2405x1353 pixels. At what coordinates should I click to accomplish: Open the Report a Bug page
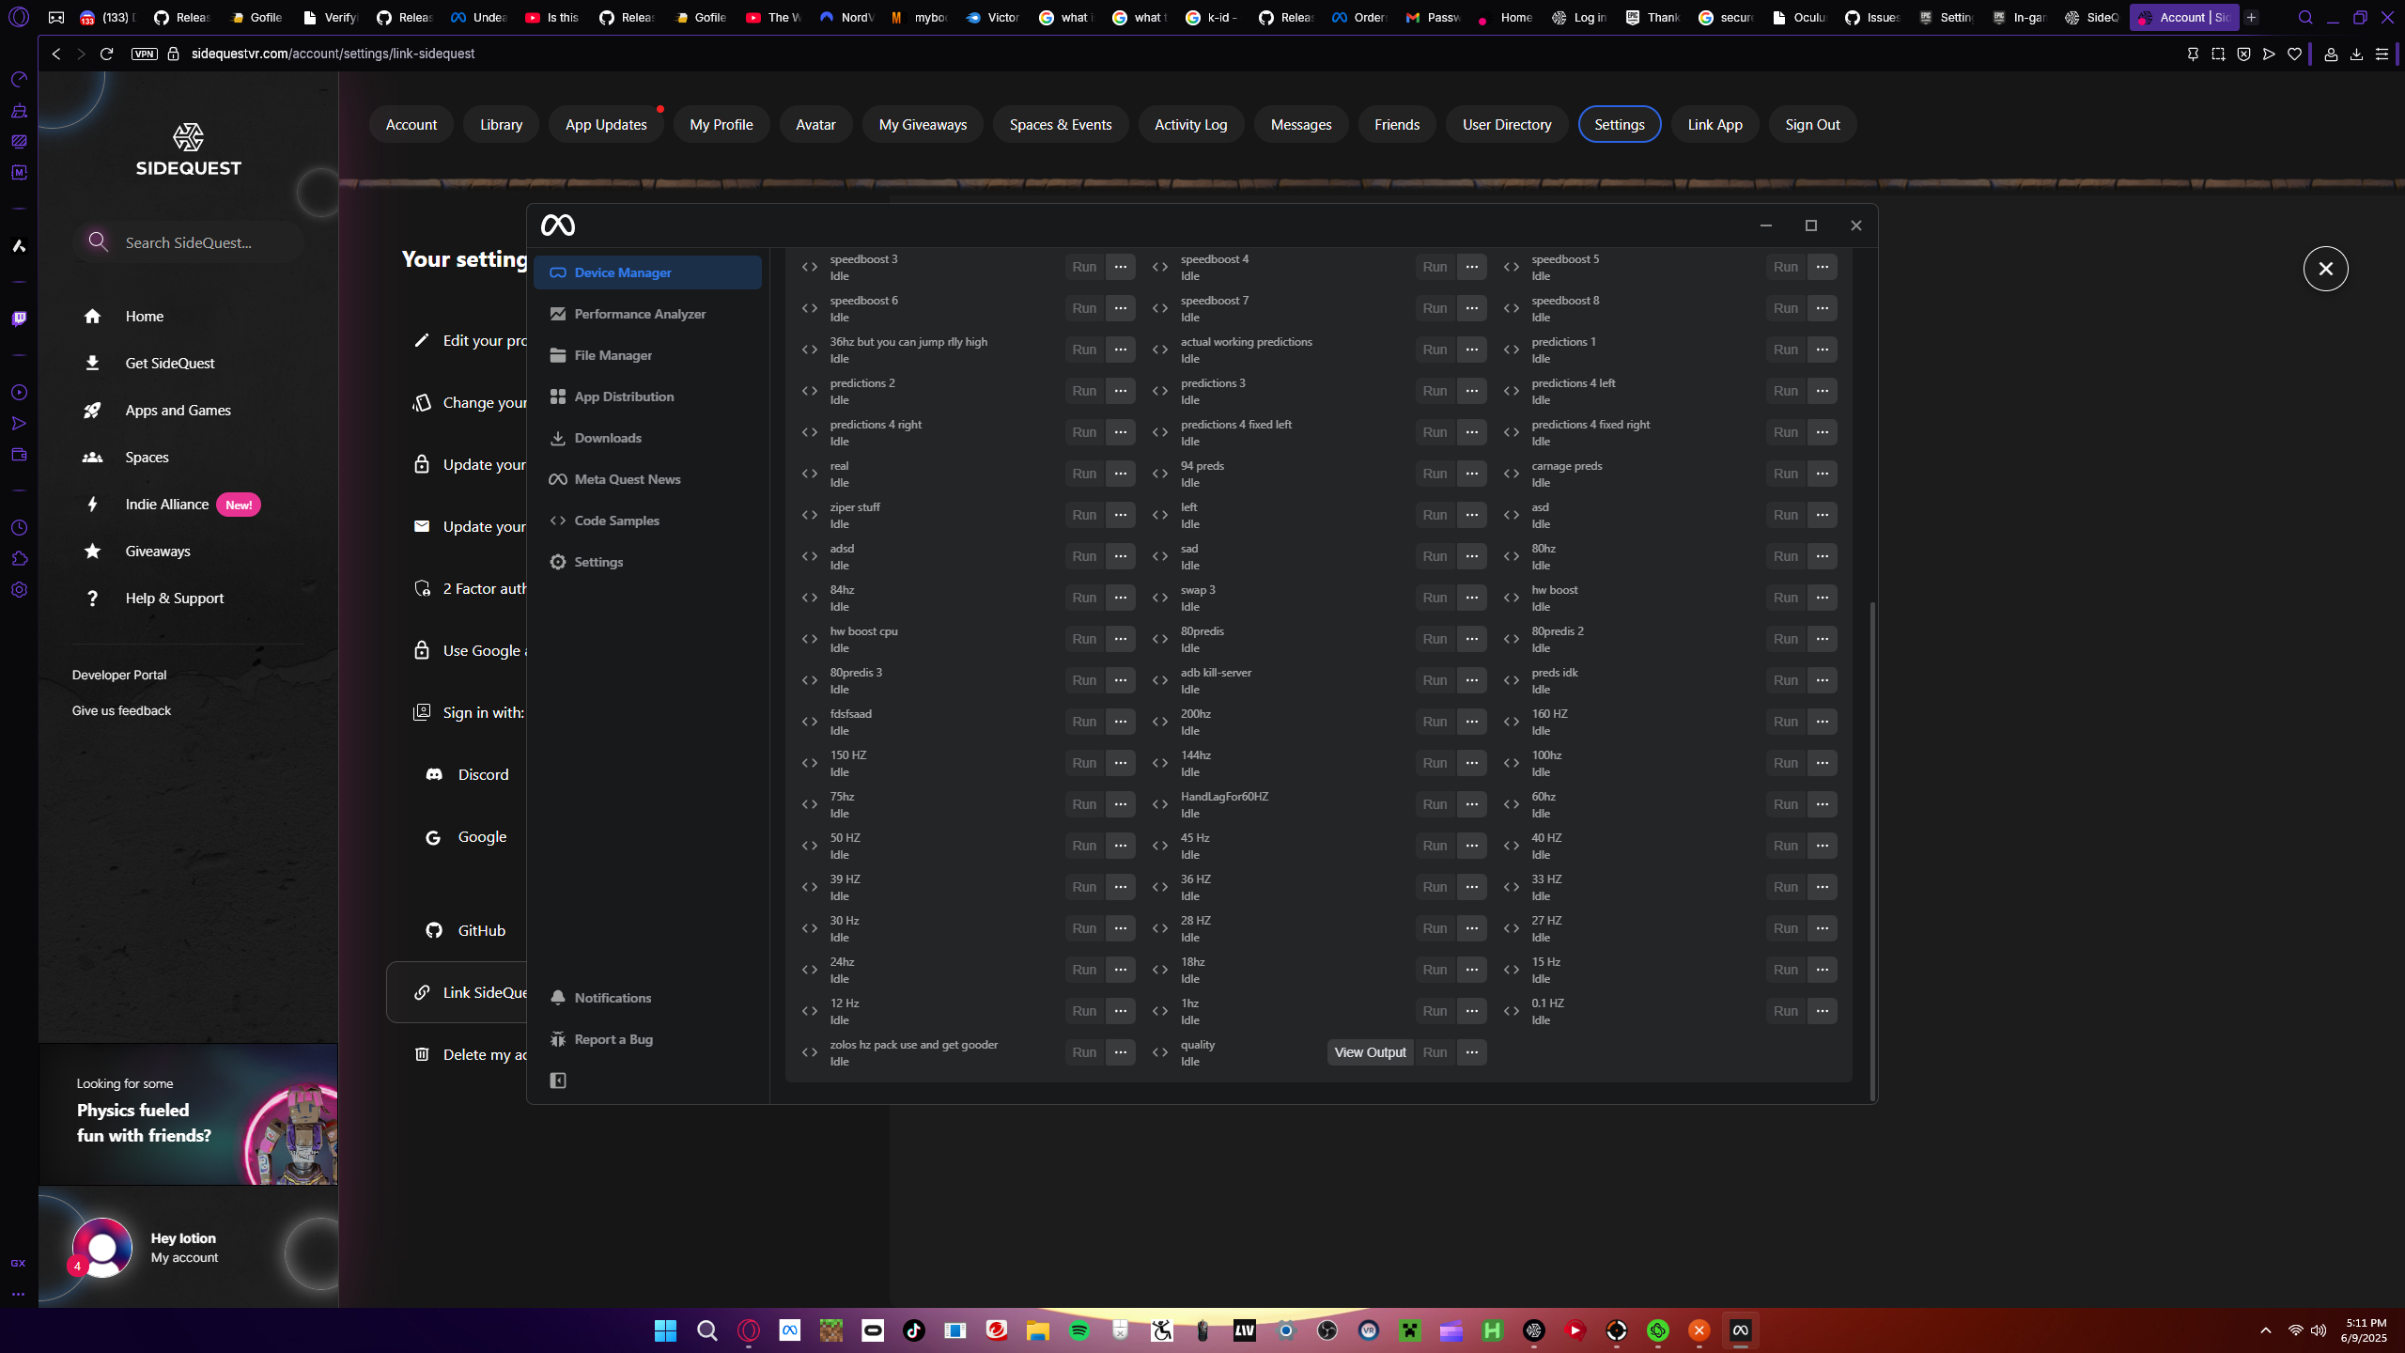click(613, 1039)
